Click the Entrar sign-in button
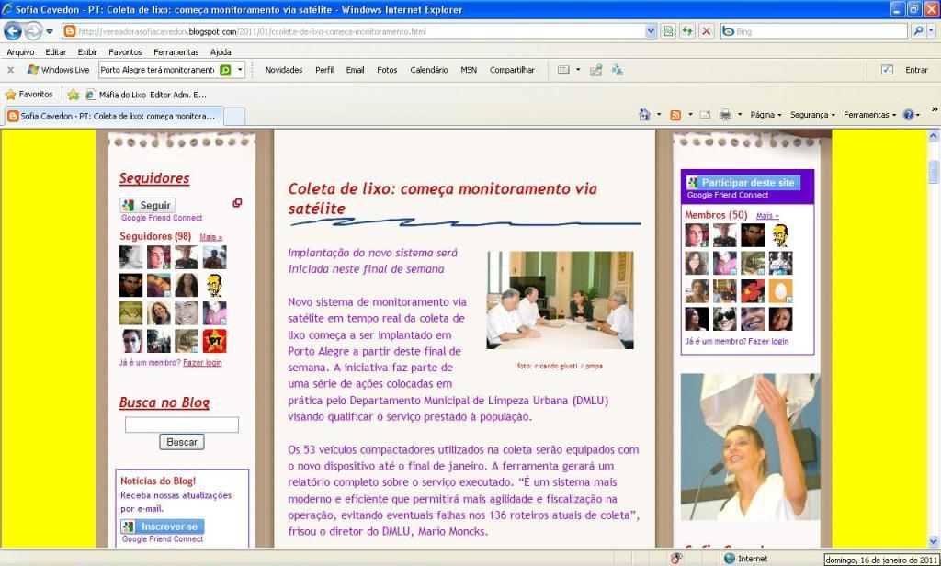 pos(916,70)
